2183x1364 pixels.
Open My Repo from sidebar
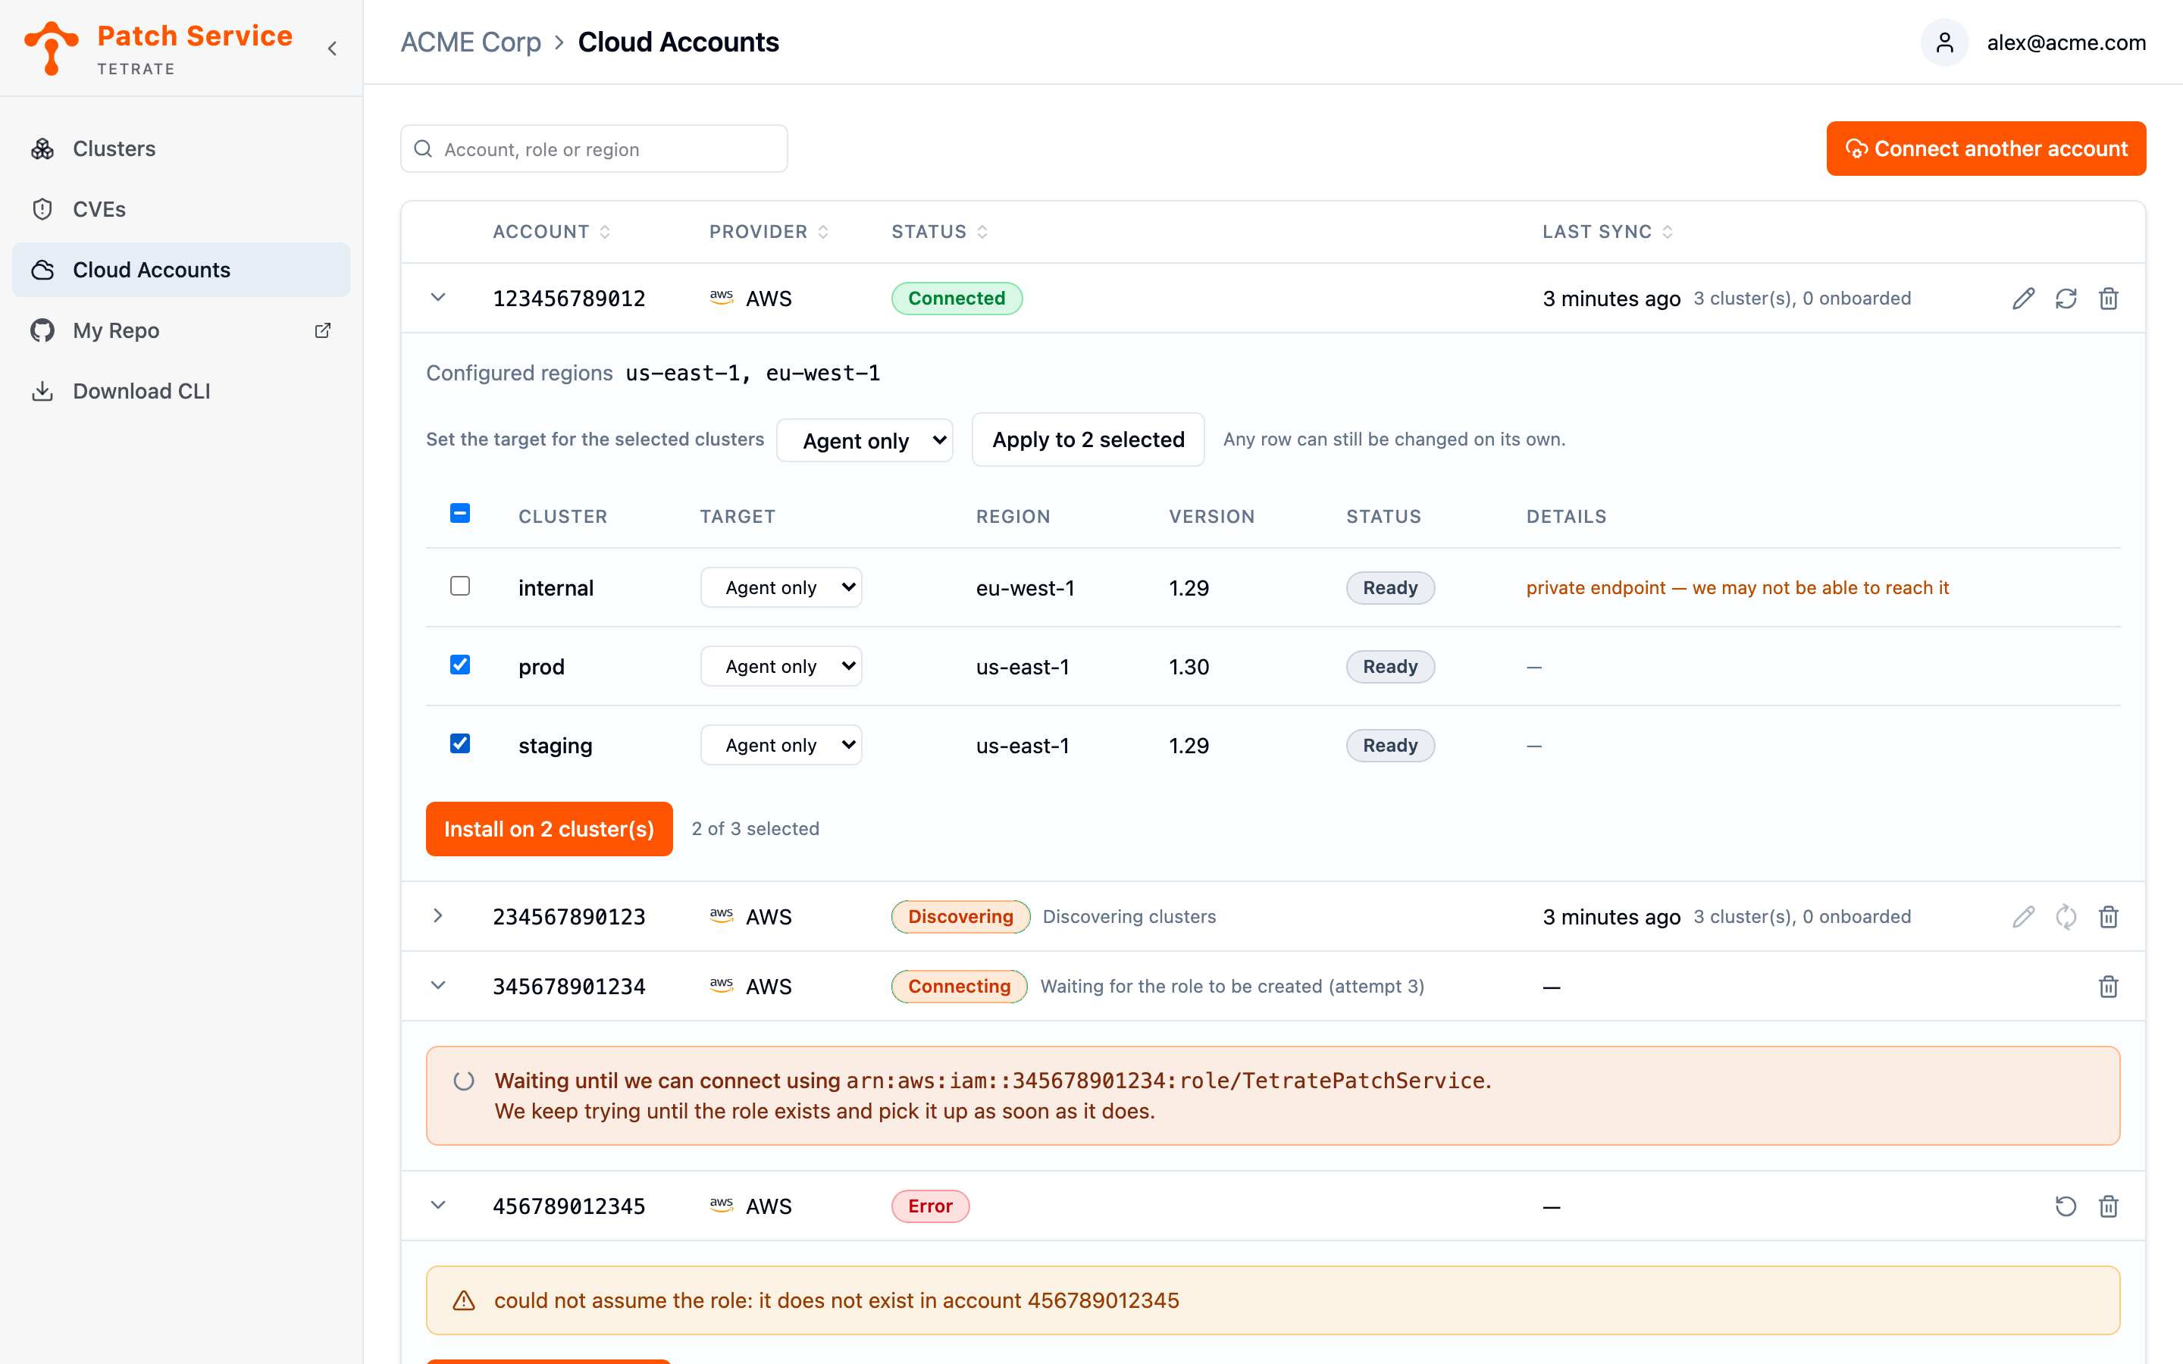click(180, 330)
